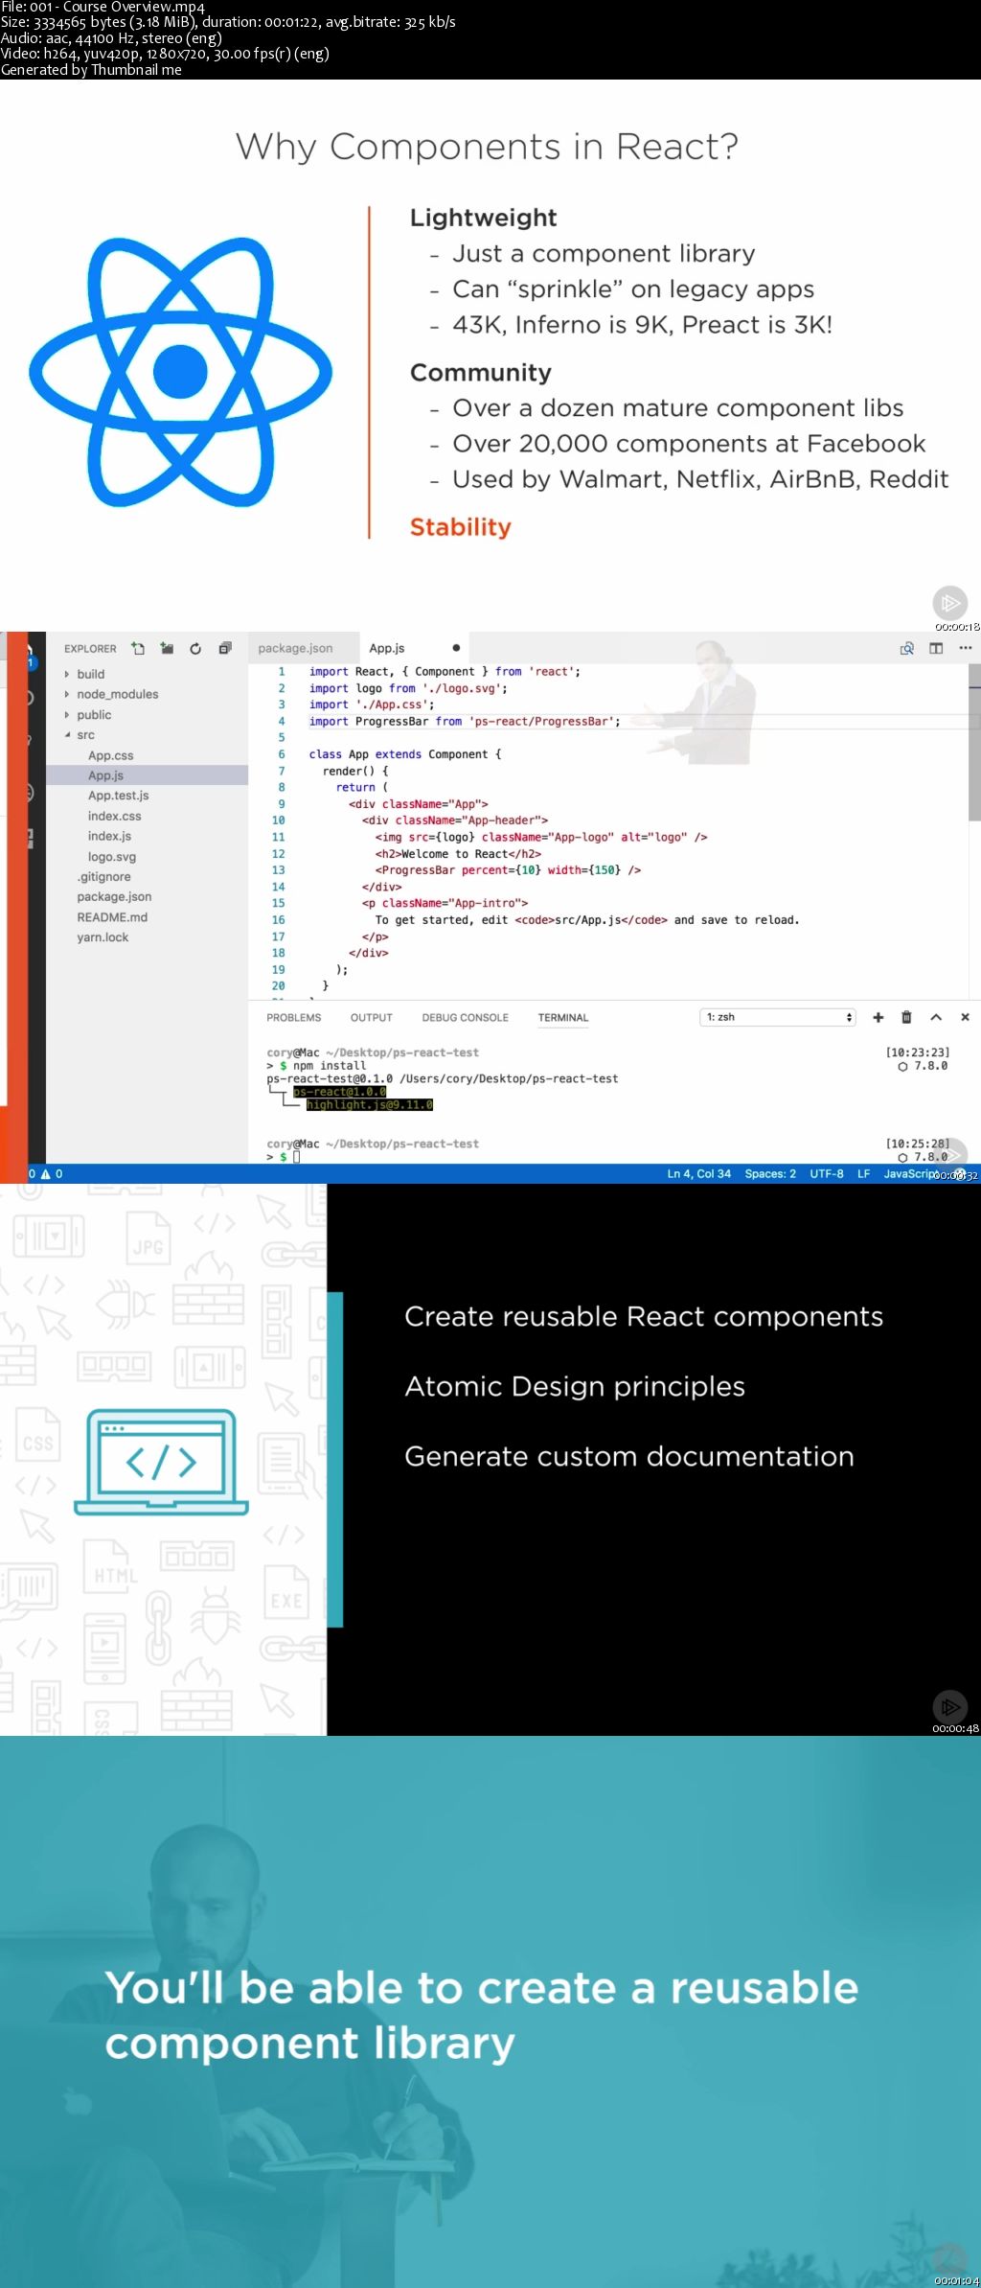Screen dimensions: 981x2288
Task: Click the 'class App extends Component' line
Action: click(x=405, y=755)
